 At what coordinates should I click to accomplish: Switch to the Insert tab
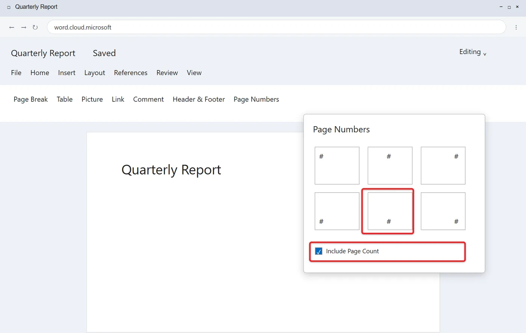(67, 73)
